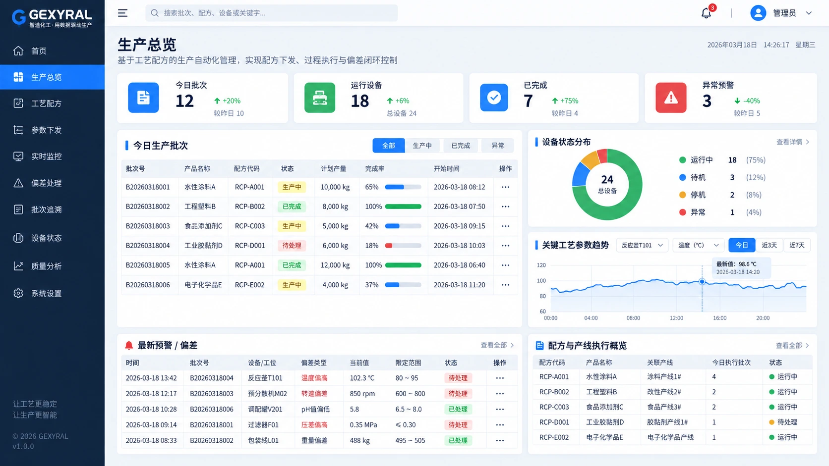Click the 今日批次 blue document icon
This screenshot has width=829, height=466.
[x=143, y=98]
